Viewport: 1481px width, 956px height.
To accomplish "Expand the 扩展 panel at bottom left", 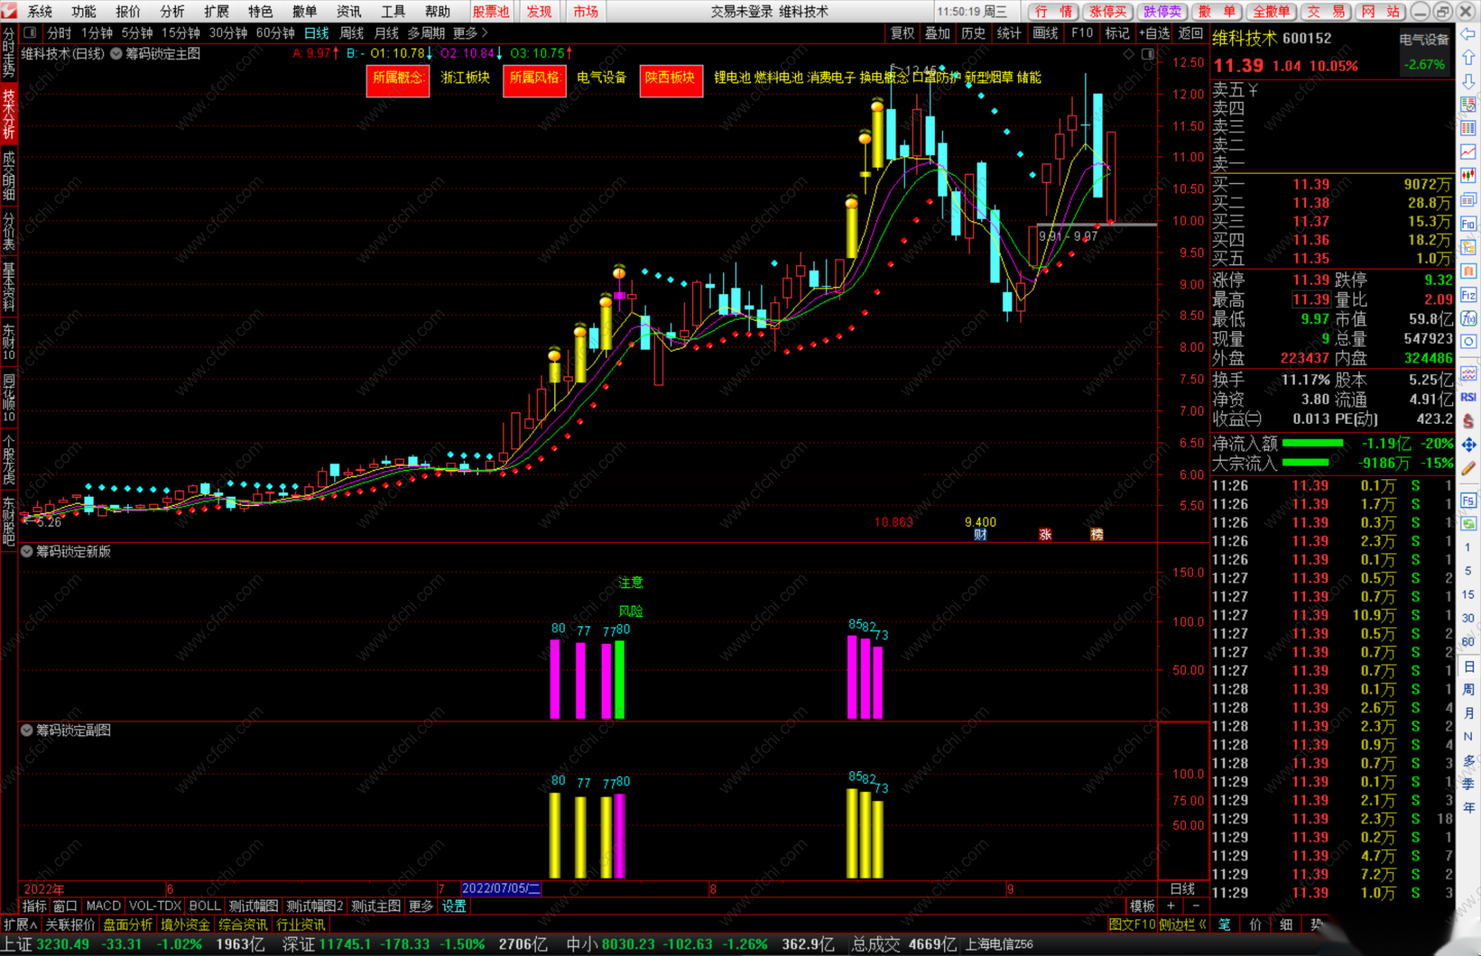I will coord(20,925).
